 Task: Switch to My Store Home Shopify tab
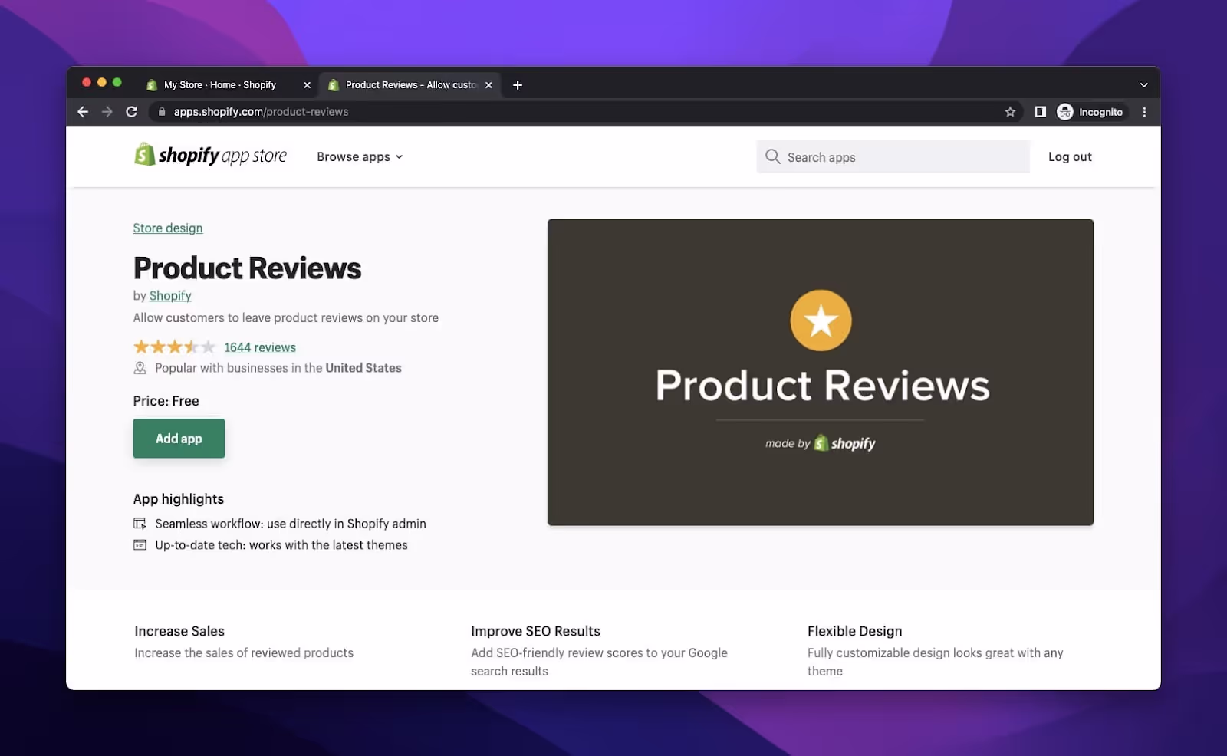220,85
